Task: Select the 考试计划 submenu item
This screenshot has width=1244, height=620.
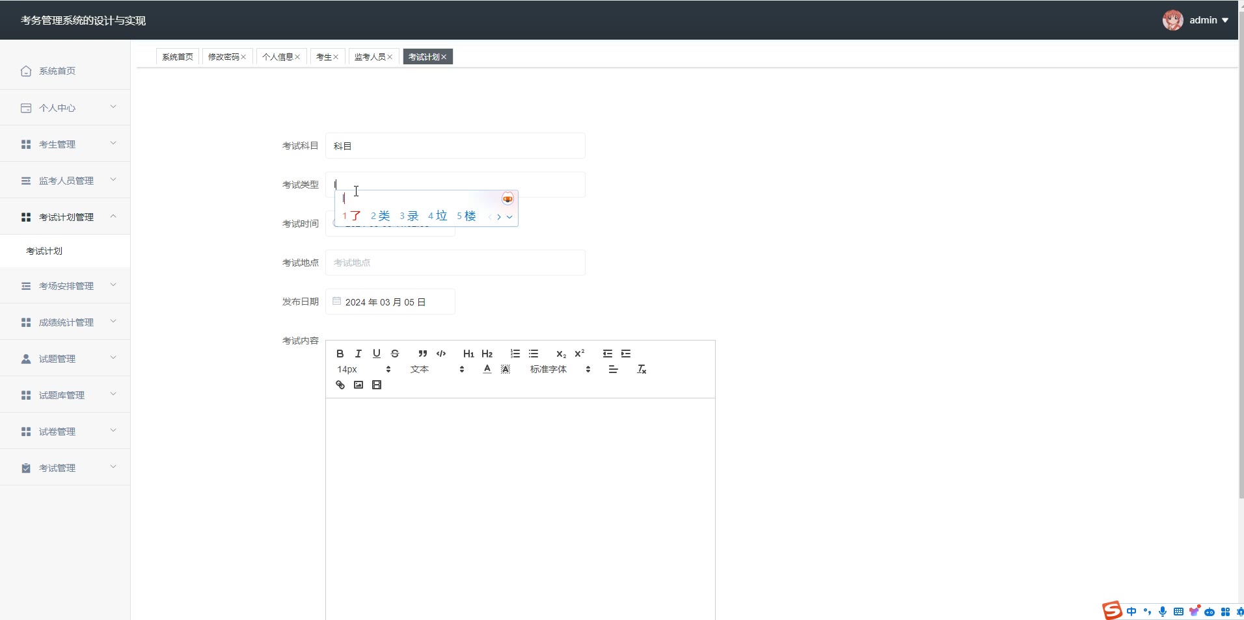Action: tap(65, 251)
